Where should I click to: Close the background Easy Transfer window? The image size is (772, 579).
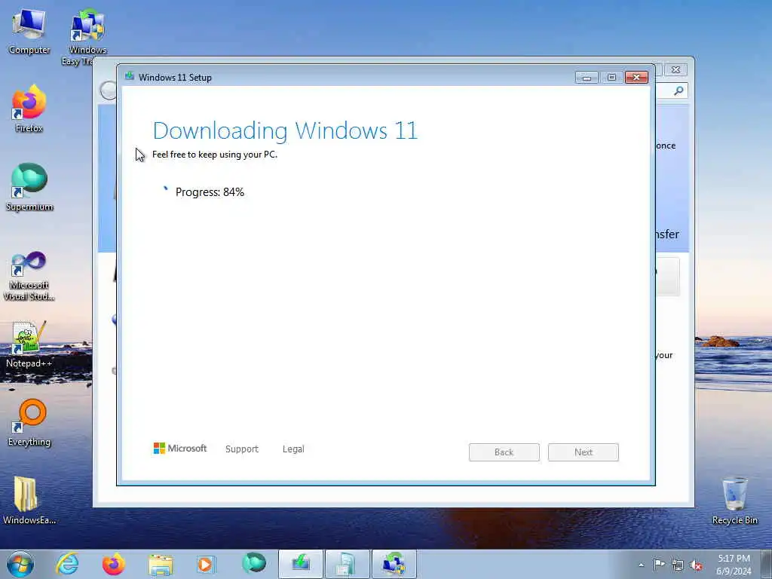676,70
